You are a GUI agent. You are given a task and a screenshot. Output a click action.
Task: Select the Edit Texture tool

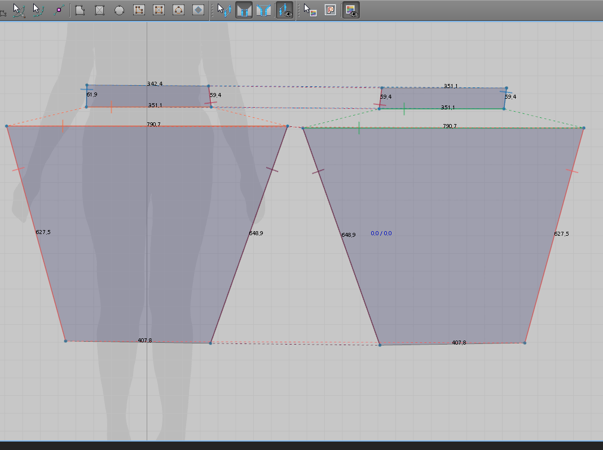(x=310, y=10)
